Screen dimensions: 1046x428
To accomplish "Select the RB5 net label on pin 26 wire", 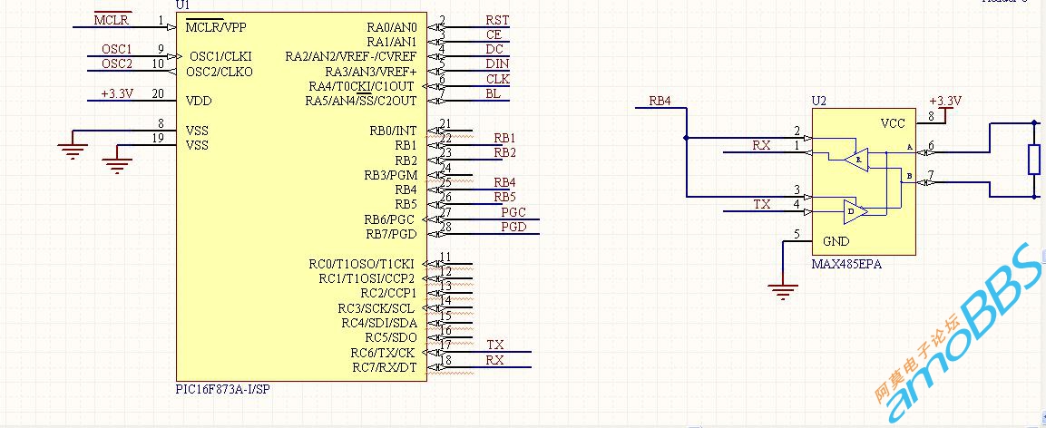I will [x=505, y=198].
